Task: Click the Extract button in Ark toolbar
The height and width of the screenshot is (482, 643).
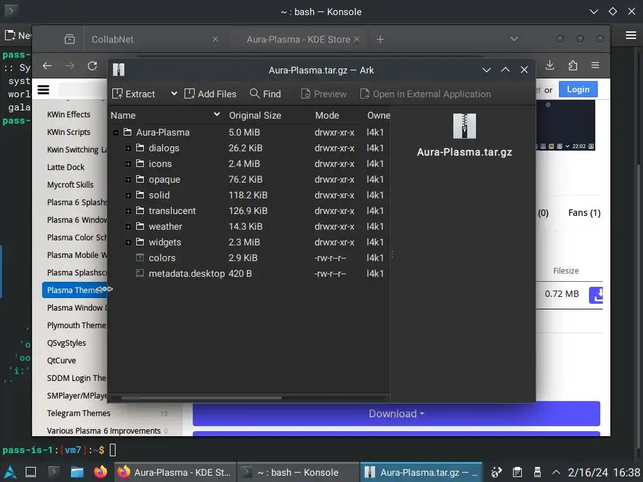Action: click(134, 94)
